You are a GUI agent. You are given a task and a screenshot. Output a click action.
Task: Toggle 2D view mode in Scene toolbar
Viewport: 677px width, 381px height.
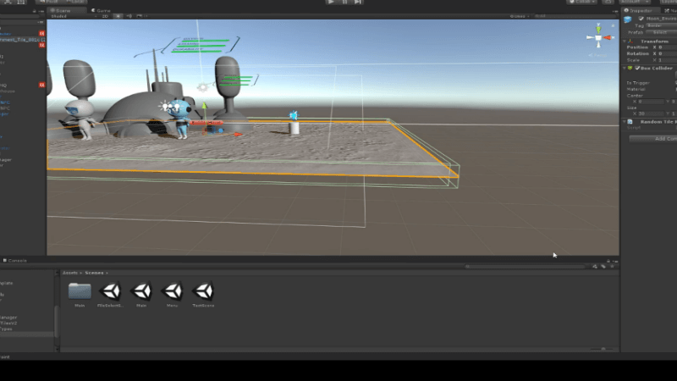coord(105,15)
